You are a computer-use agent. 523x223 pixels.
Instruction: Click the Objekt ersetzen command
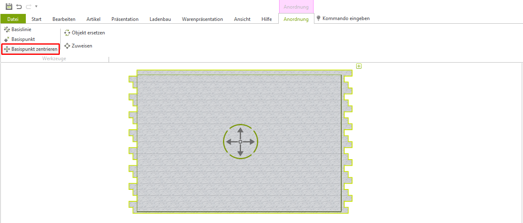[84, 33]
